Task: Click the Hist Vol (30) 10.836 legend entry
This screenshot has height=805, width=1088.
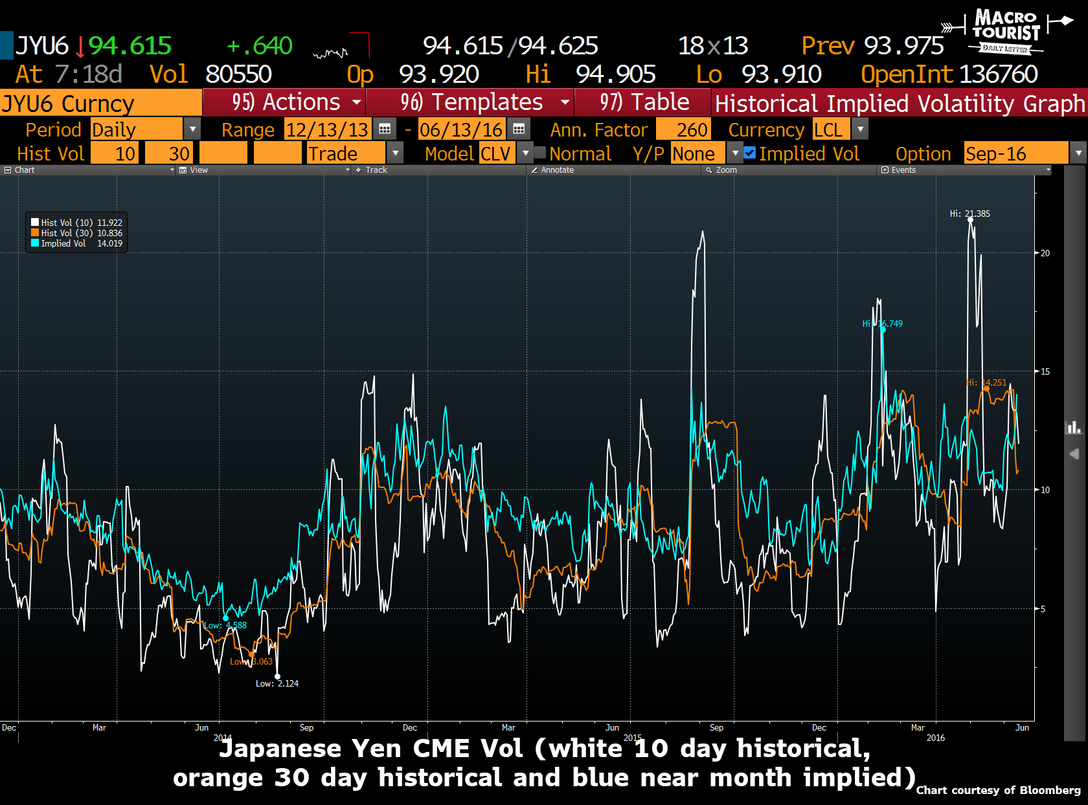Action: (77, 233)
